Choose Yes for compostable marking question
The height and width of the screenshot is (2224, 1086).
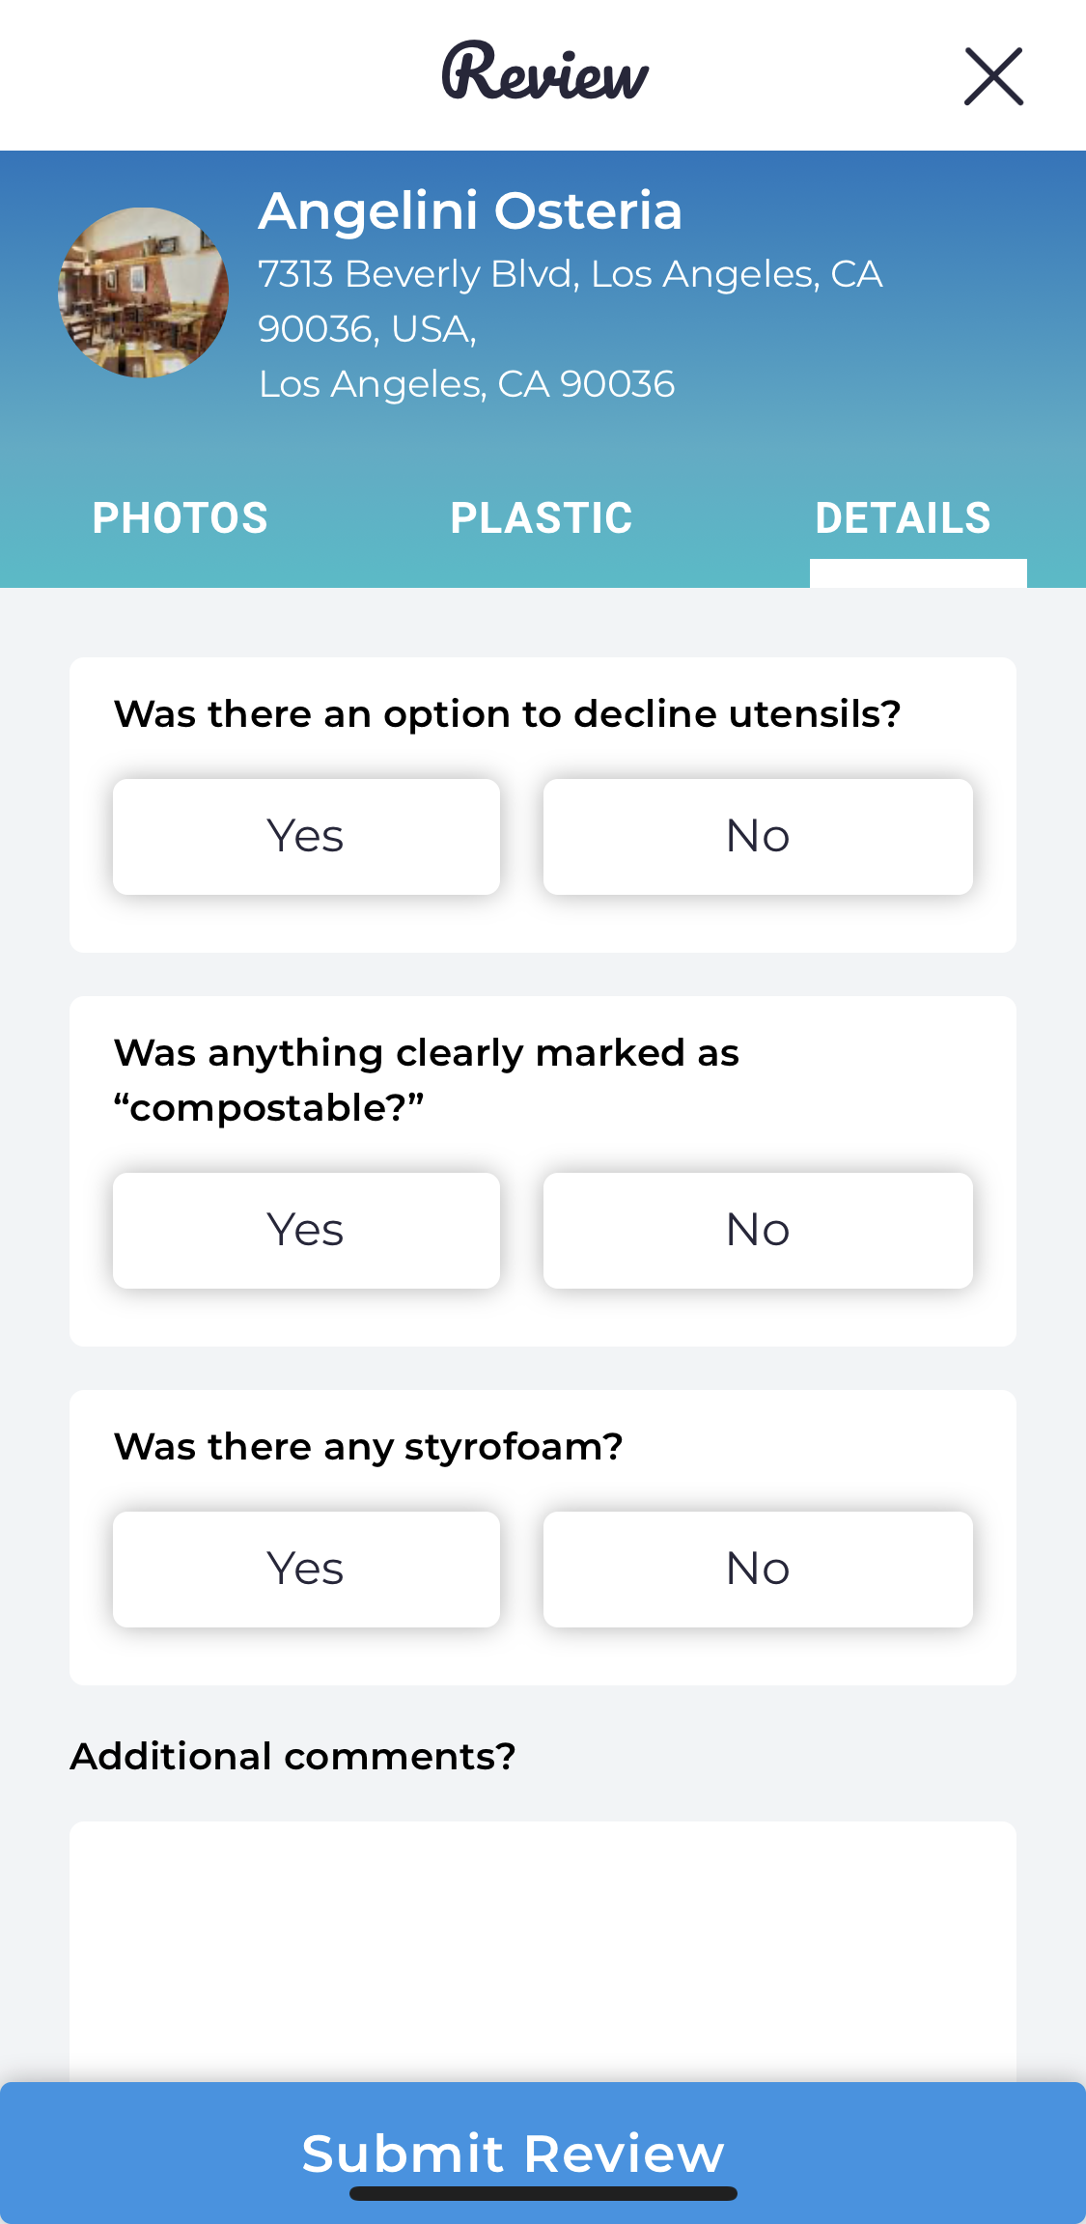pyautogui.click(x=306, y=1231)
